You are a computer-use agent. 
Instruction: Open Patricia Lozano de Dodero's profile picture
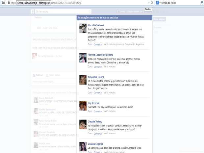coord(83,58)
